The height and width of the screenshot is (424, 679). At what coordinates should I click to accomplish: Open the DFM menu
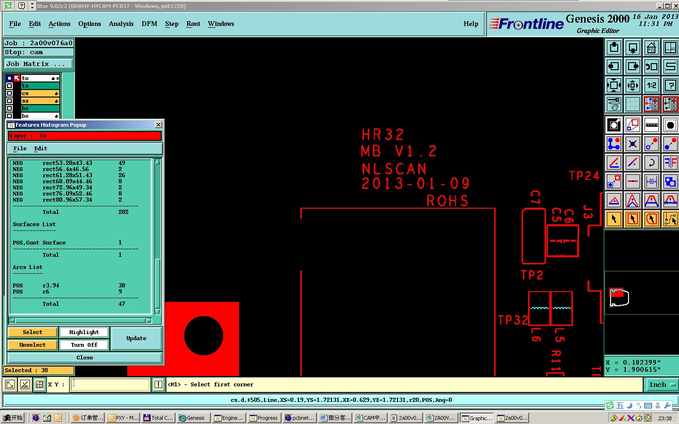149,24
